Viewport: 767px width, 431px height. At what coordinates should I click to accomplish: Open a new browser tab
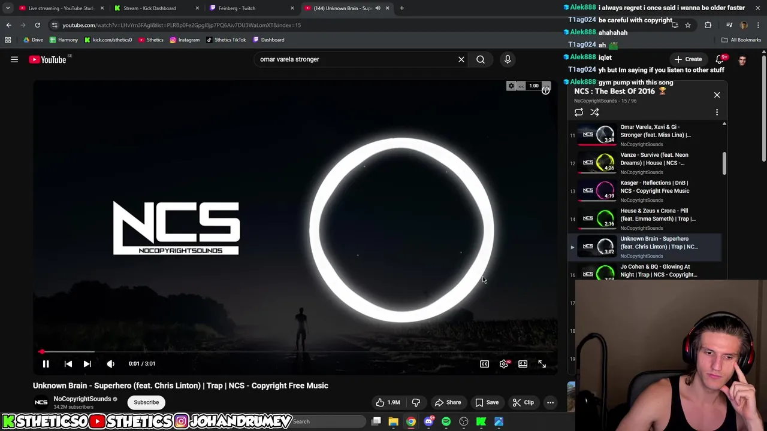[x=401, y=8]
